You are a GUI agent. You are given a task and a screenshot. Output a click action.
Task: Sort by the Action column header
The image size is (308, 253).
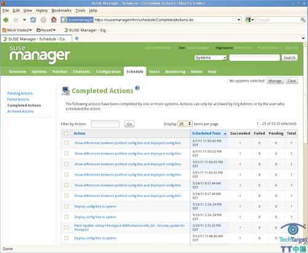tap(79, 134)
